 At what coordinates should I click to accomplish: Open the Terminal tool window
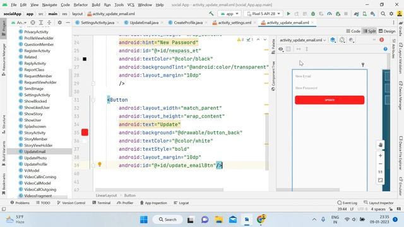click(x=102, y=203)
